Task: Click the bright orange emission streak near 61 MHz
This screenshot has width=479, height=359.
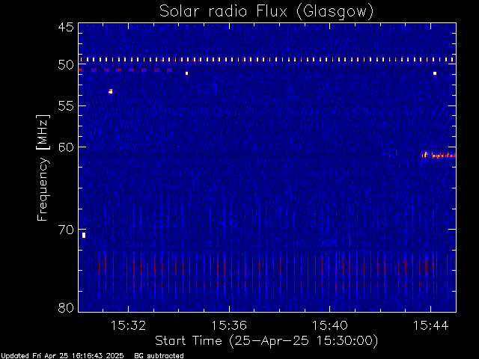Action: point(439,155)
